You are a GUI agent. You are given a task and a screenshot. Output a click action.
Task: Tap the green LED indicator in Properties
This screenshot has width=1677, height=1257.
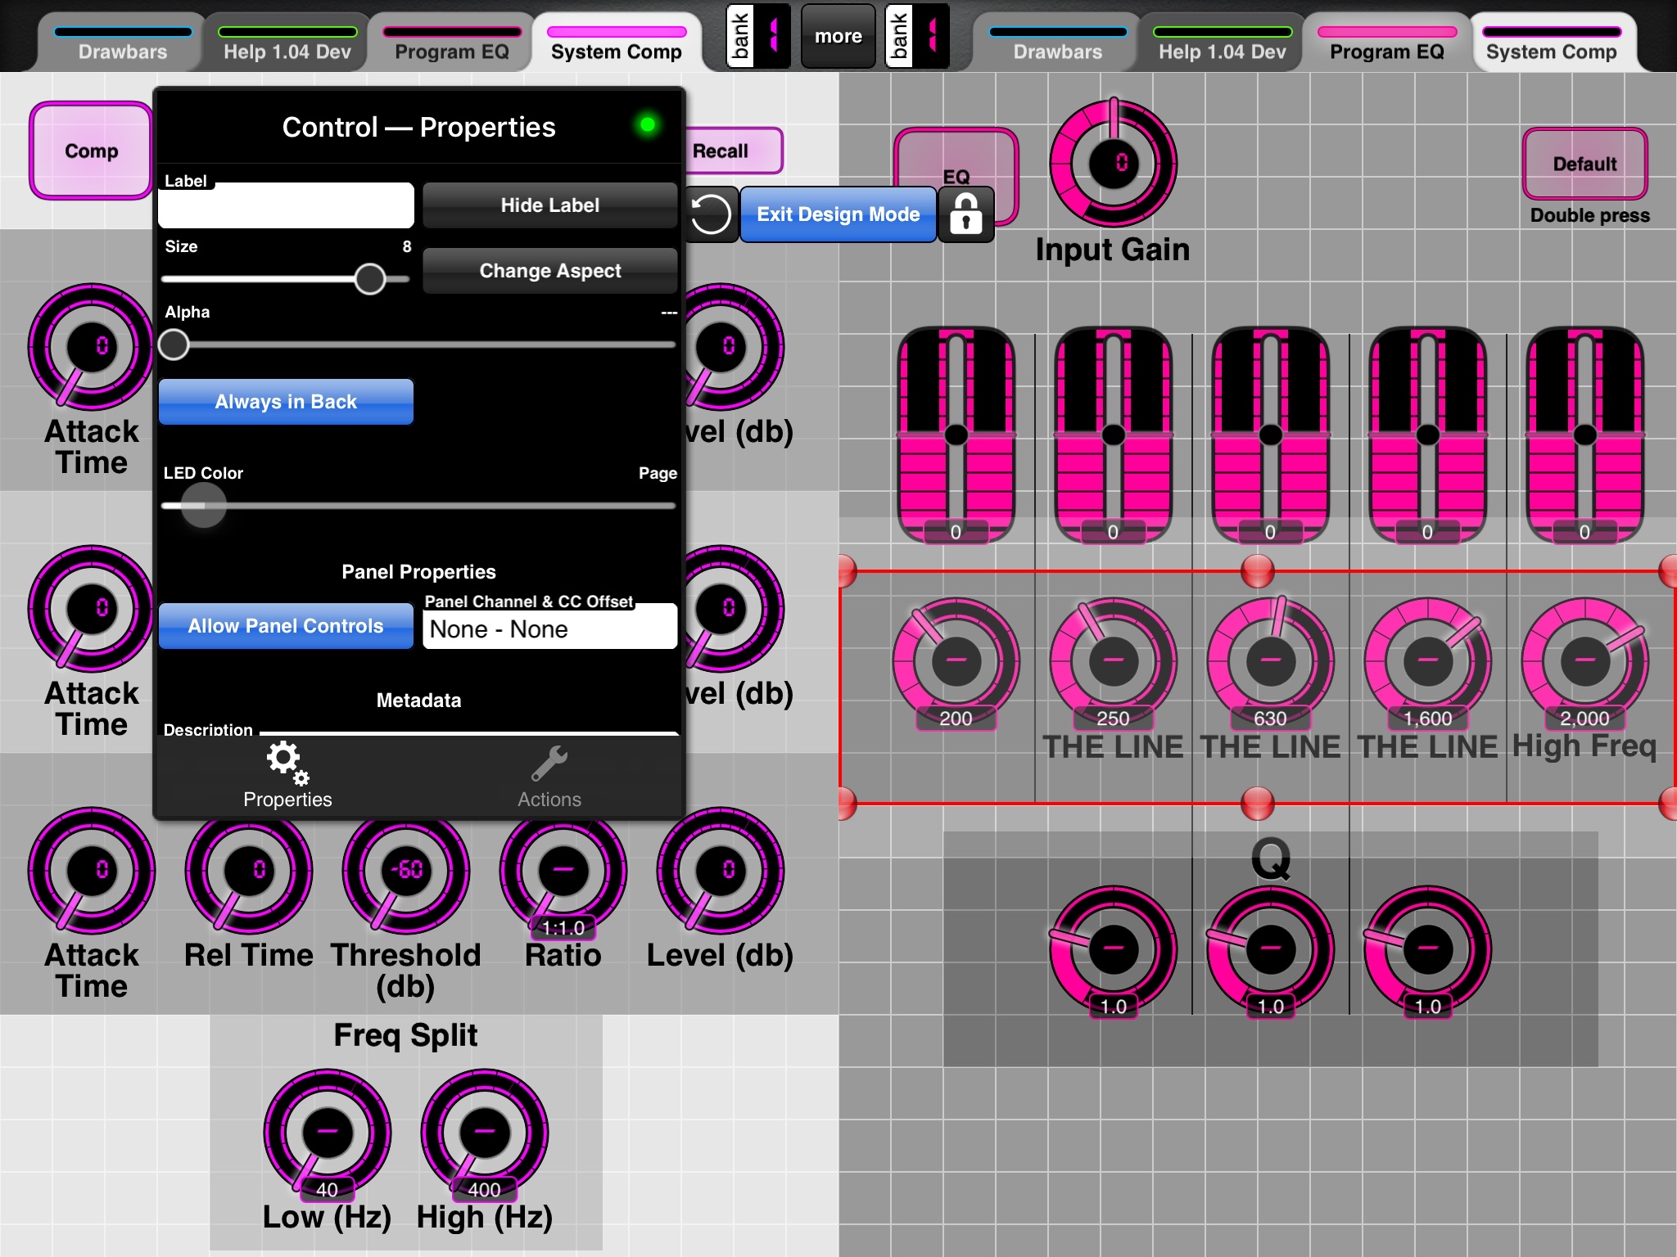[x=648, y=124]
